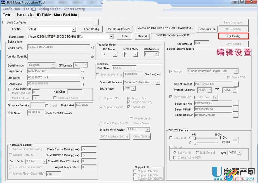Click the Fail TimeOut input field
Viewport: 258px width, 183px height.
[x=201, y=43]
